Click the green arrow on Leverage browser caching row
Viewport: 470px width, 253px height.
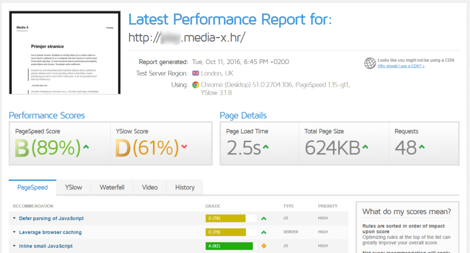coord(264,232)
